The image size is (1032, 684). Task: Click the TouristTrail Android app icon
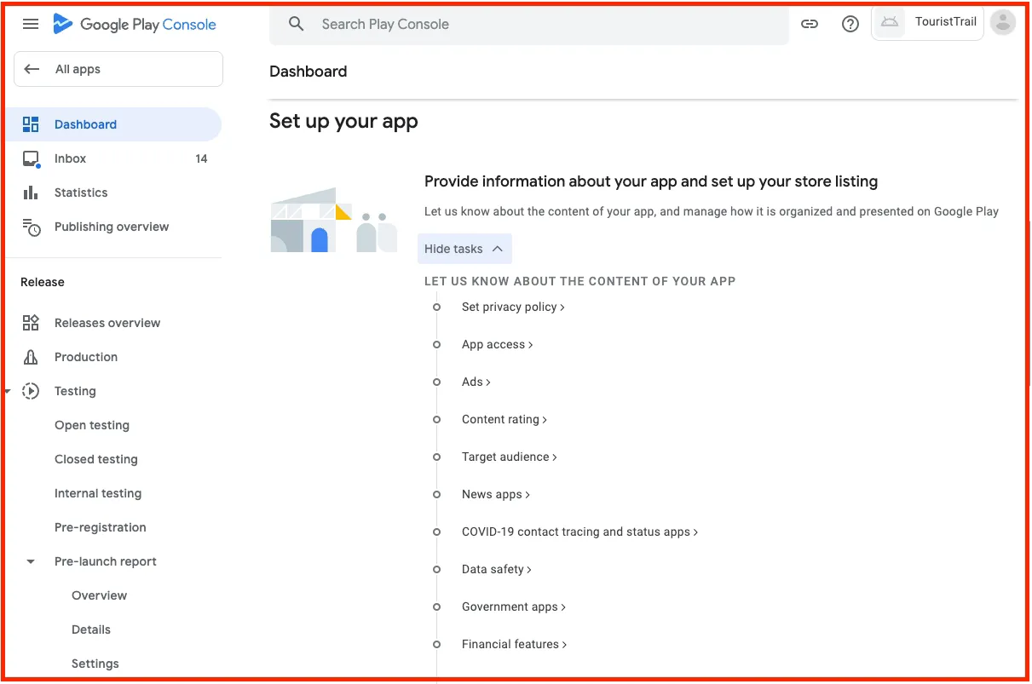coord(890,23)
